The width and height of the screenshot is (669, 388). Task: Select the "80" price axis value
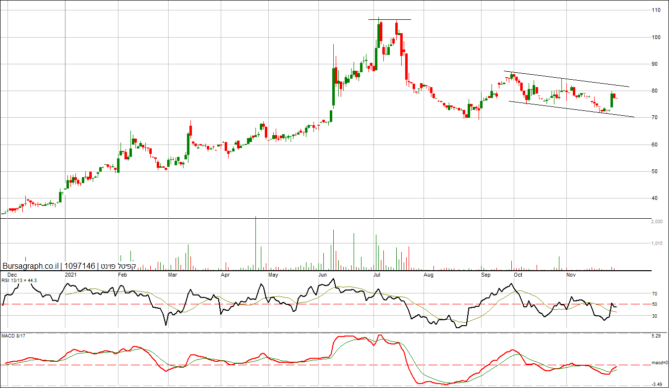[x=655, y=91]
